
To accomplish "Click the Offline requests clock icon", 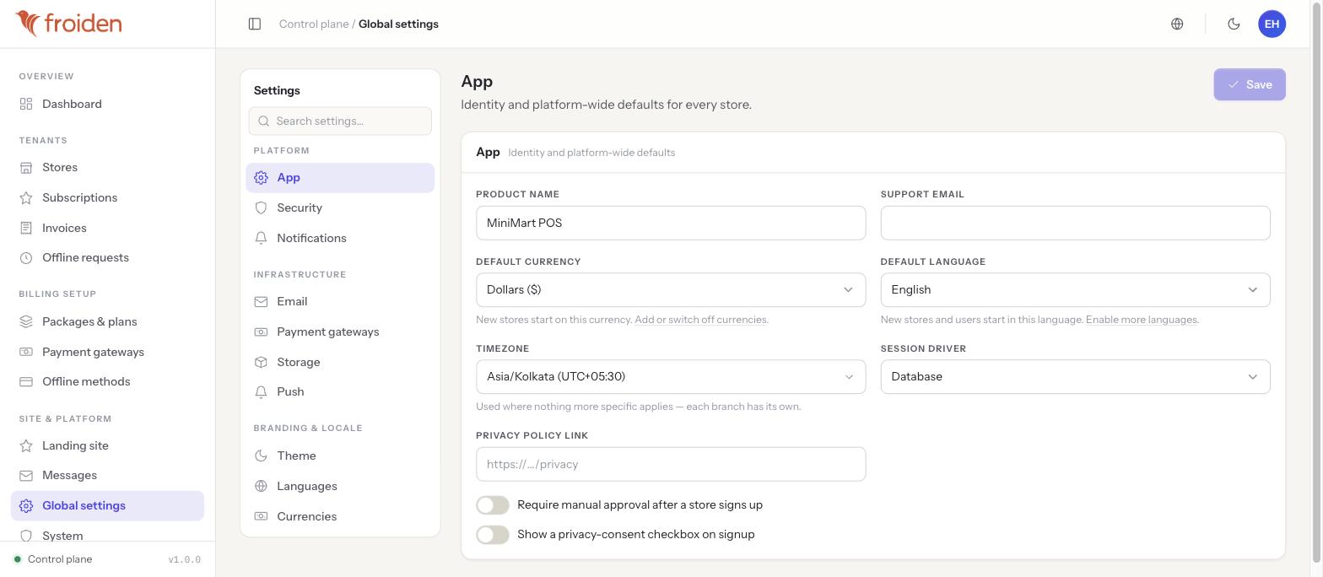I will pos(26,258).
